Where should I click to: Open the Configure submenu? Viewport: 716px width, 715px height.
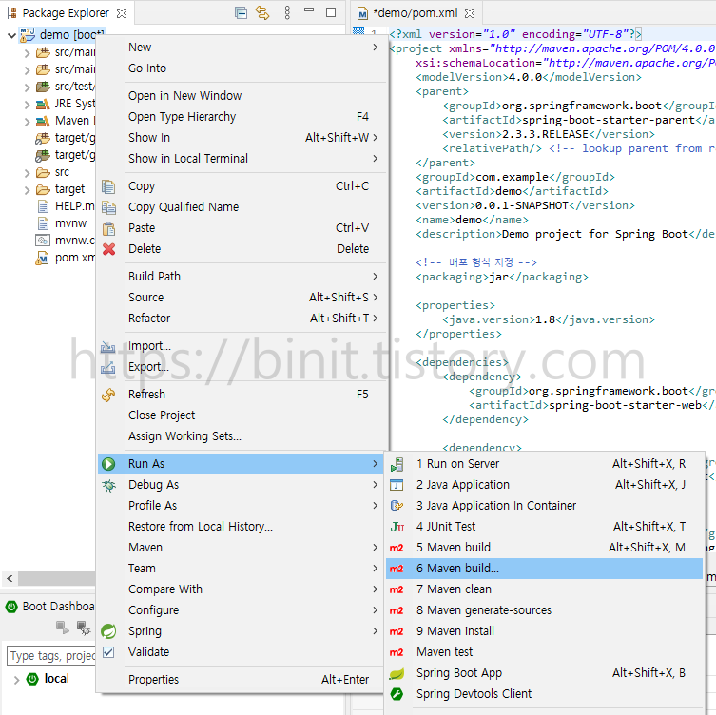(x=242, y=611)
